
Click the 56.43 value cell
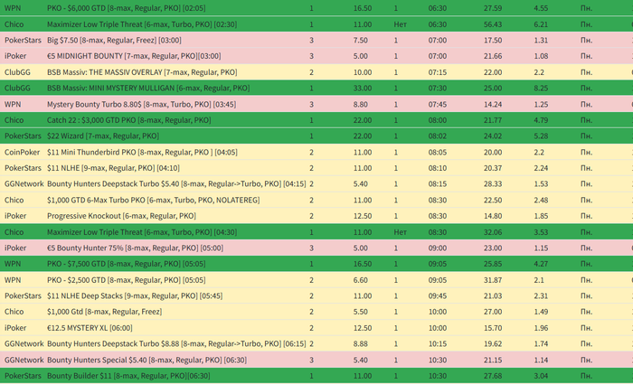tap(493, 24)
